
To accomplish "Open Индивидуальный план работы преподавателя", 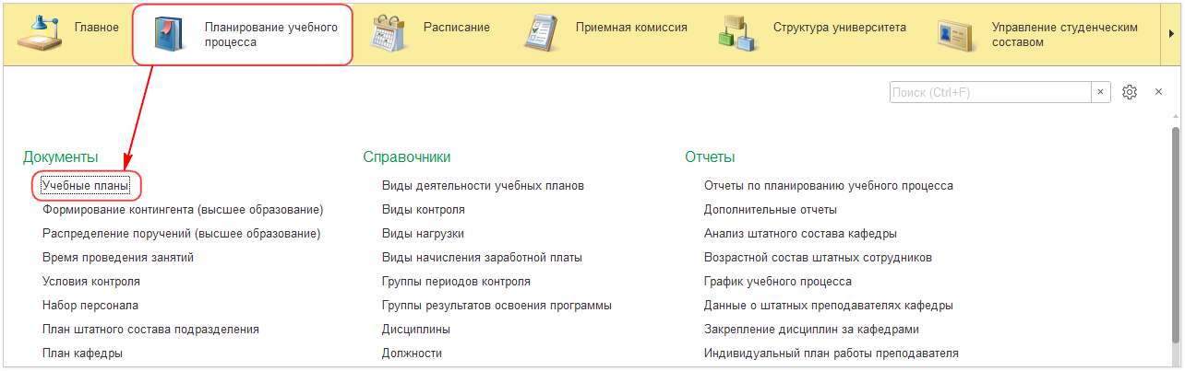I will click(832, 354).
